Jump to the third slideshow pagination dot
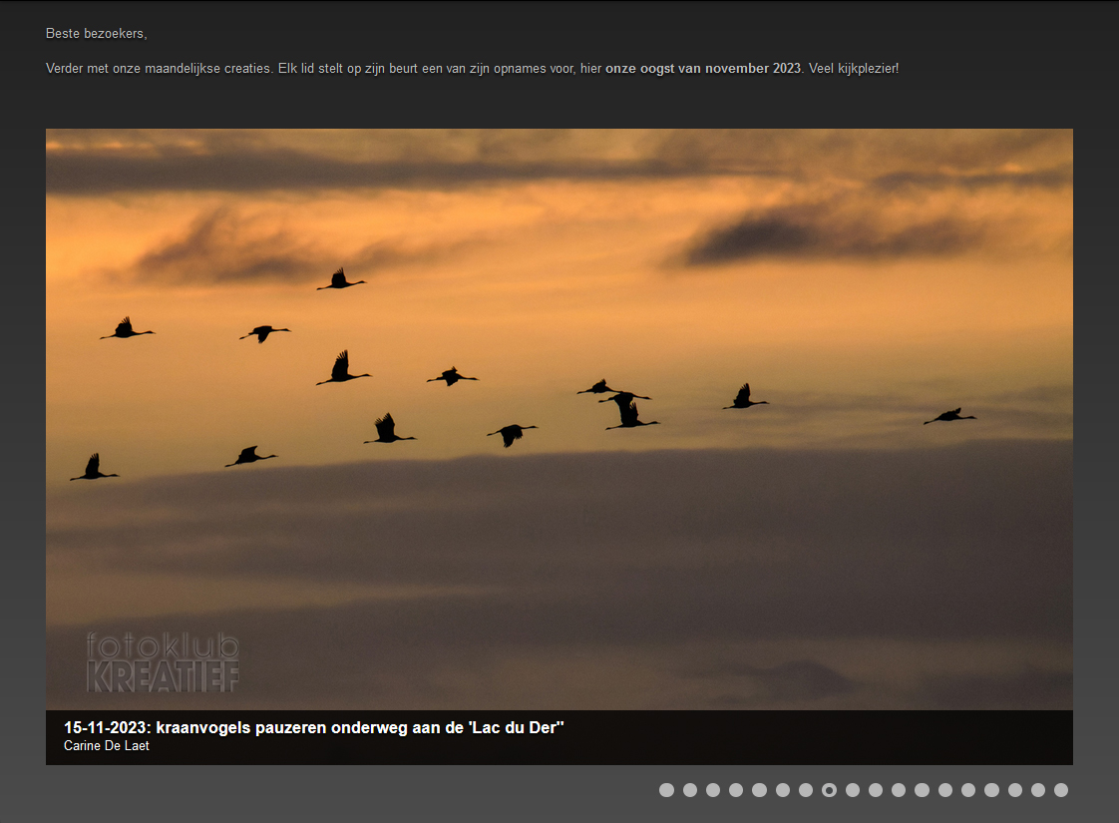The image size is (1119, 823). tap(713, 790)
